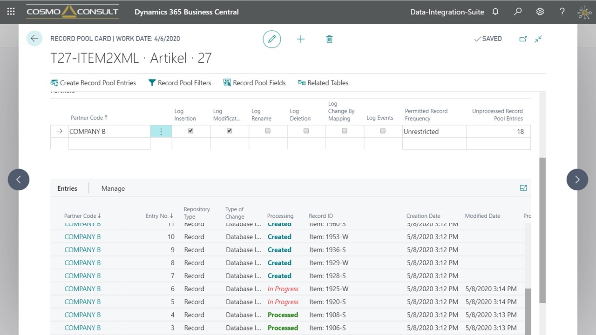The width and height of the screenshot is (596, 335).
Task: Click the search magnifier icon
Action: coord(518,12)
